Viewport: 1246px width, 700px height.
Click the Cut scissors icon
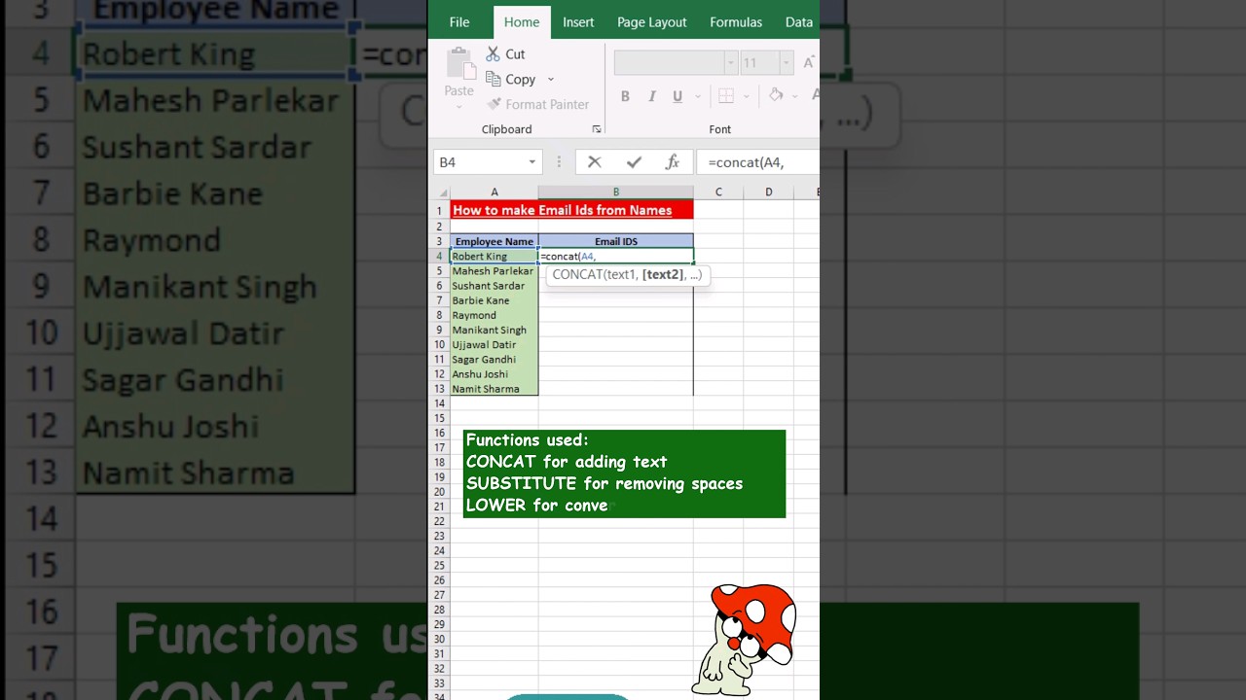(x=494, y=54)
